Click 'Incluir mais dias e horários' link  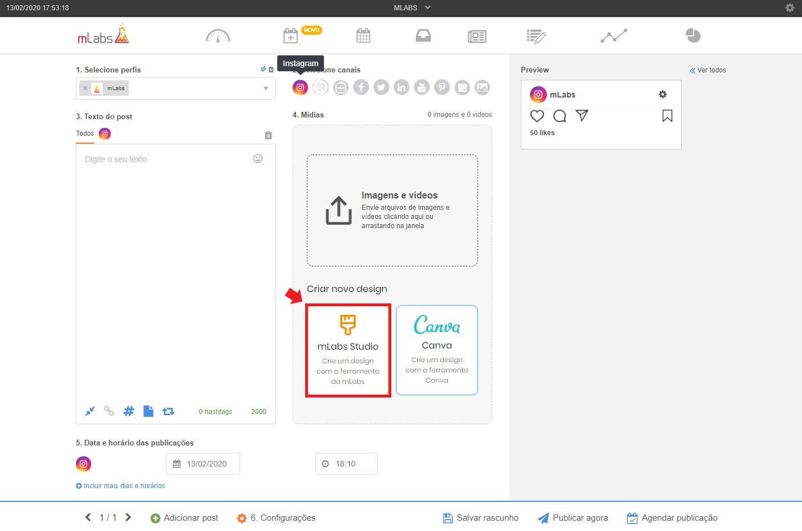pos(120,486)
